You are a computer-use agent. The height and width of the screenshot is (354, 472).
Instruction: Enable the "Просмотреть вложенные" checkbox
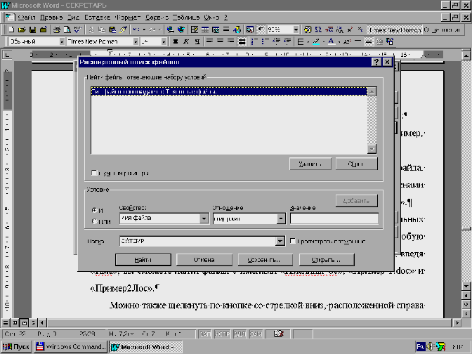[292, 241]
